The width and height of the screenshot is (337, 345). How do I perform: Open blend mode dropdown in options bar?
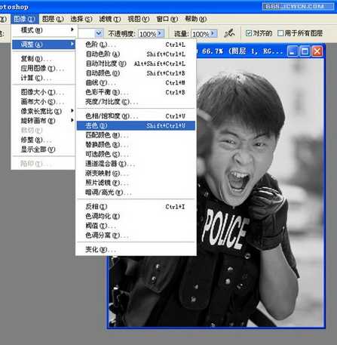tap(99, 33)
